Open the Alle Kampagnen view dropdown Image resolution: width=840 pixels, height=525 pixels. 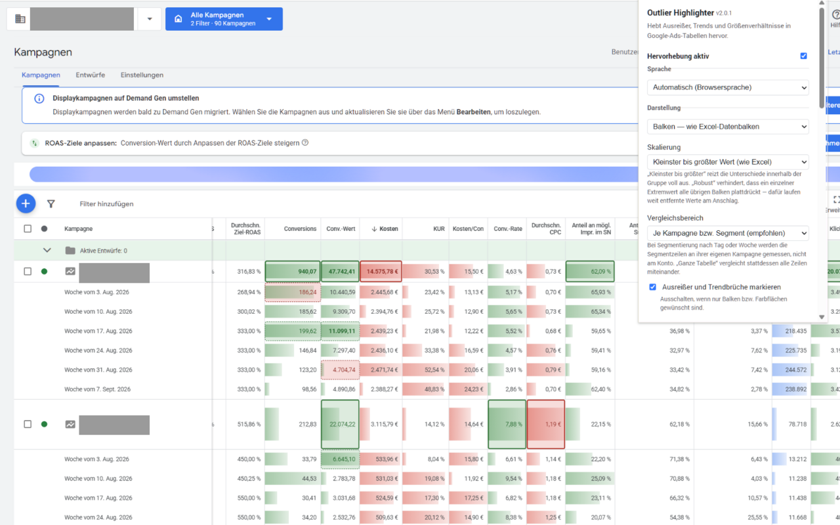tap(224, 19)
